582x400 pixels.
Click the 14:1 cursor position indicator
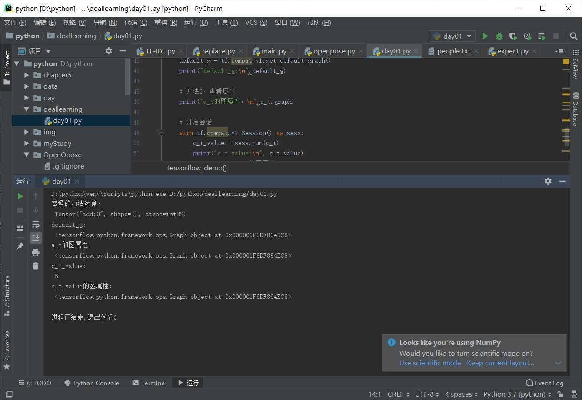[375, 394]
